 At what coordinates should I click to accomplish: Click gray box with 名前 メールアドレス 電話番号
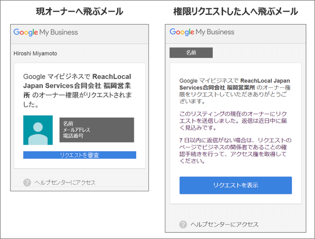coord(97,130)
